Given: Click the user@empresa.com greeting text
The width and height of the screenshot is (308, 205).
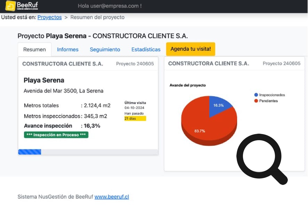Looking at the screenshot, I should click(x=110, y=6).
